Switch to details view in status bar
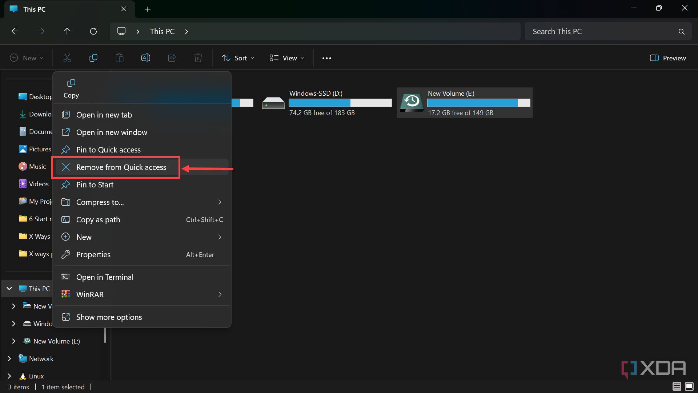698x393 pixels. click(x=677, y=386)
